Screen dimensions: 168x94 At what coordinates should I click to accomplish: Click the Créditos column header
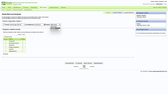(23, 39)
